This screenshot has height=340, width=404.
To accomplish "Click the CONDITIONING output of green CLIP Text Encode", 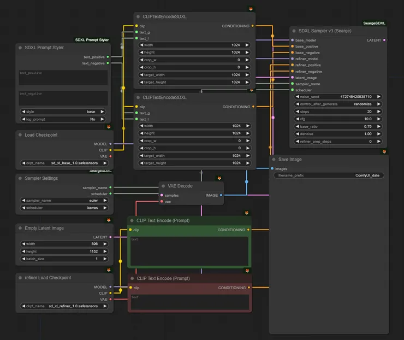I will pyautogui.click(x=248, y=230).
